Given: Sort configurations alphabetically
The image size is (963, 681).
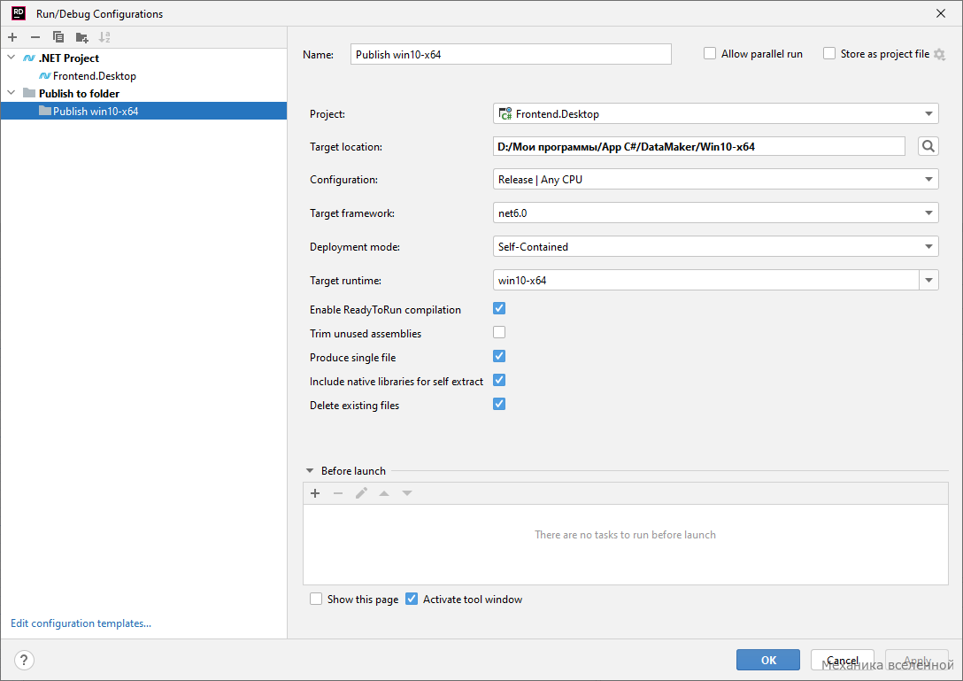Looking at the screenshot, I should [104, 37].
